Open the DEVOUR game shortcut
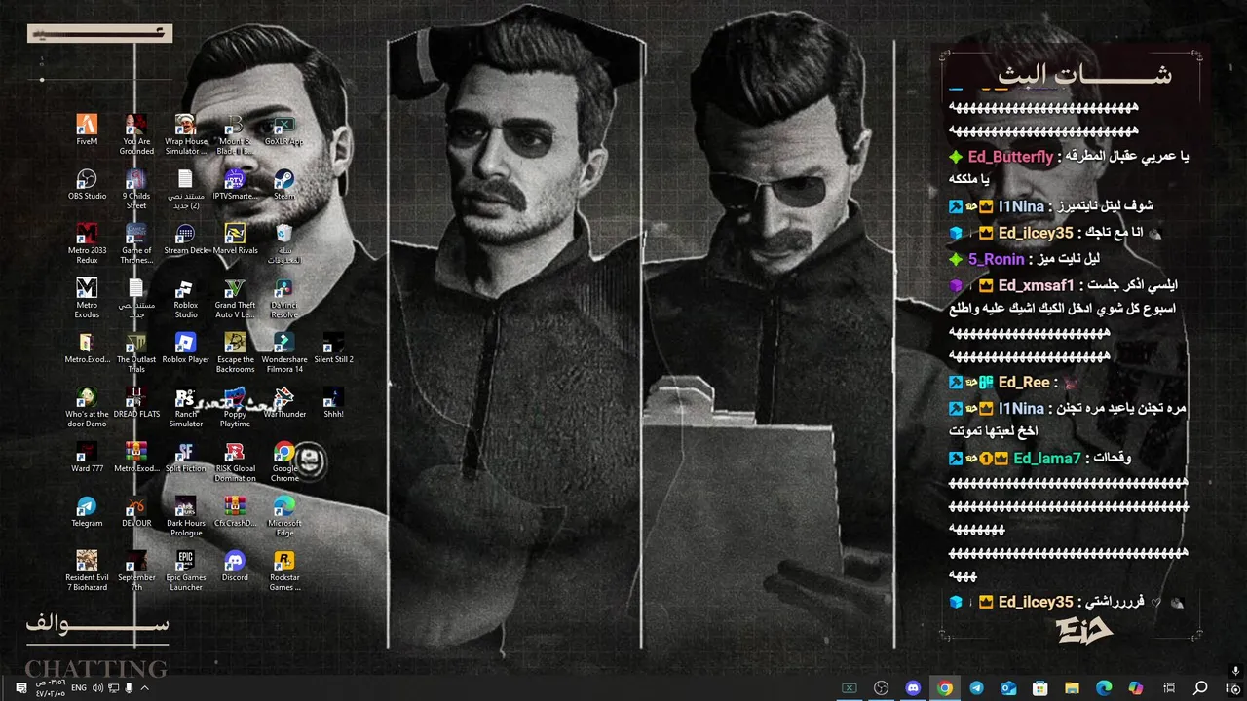Viewport: 1247px width, 701px height. pos(136,512)
